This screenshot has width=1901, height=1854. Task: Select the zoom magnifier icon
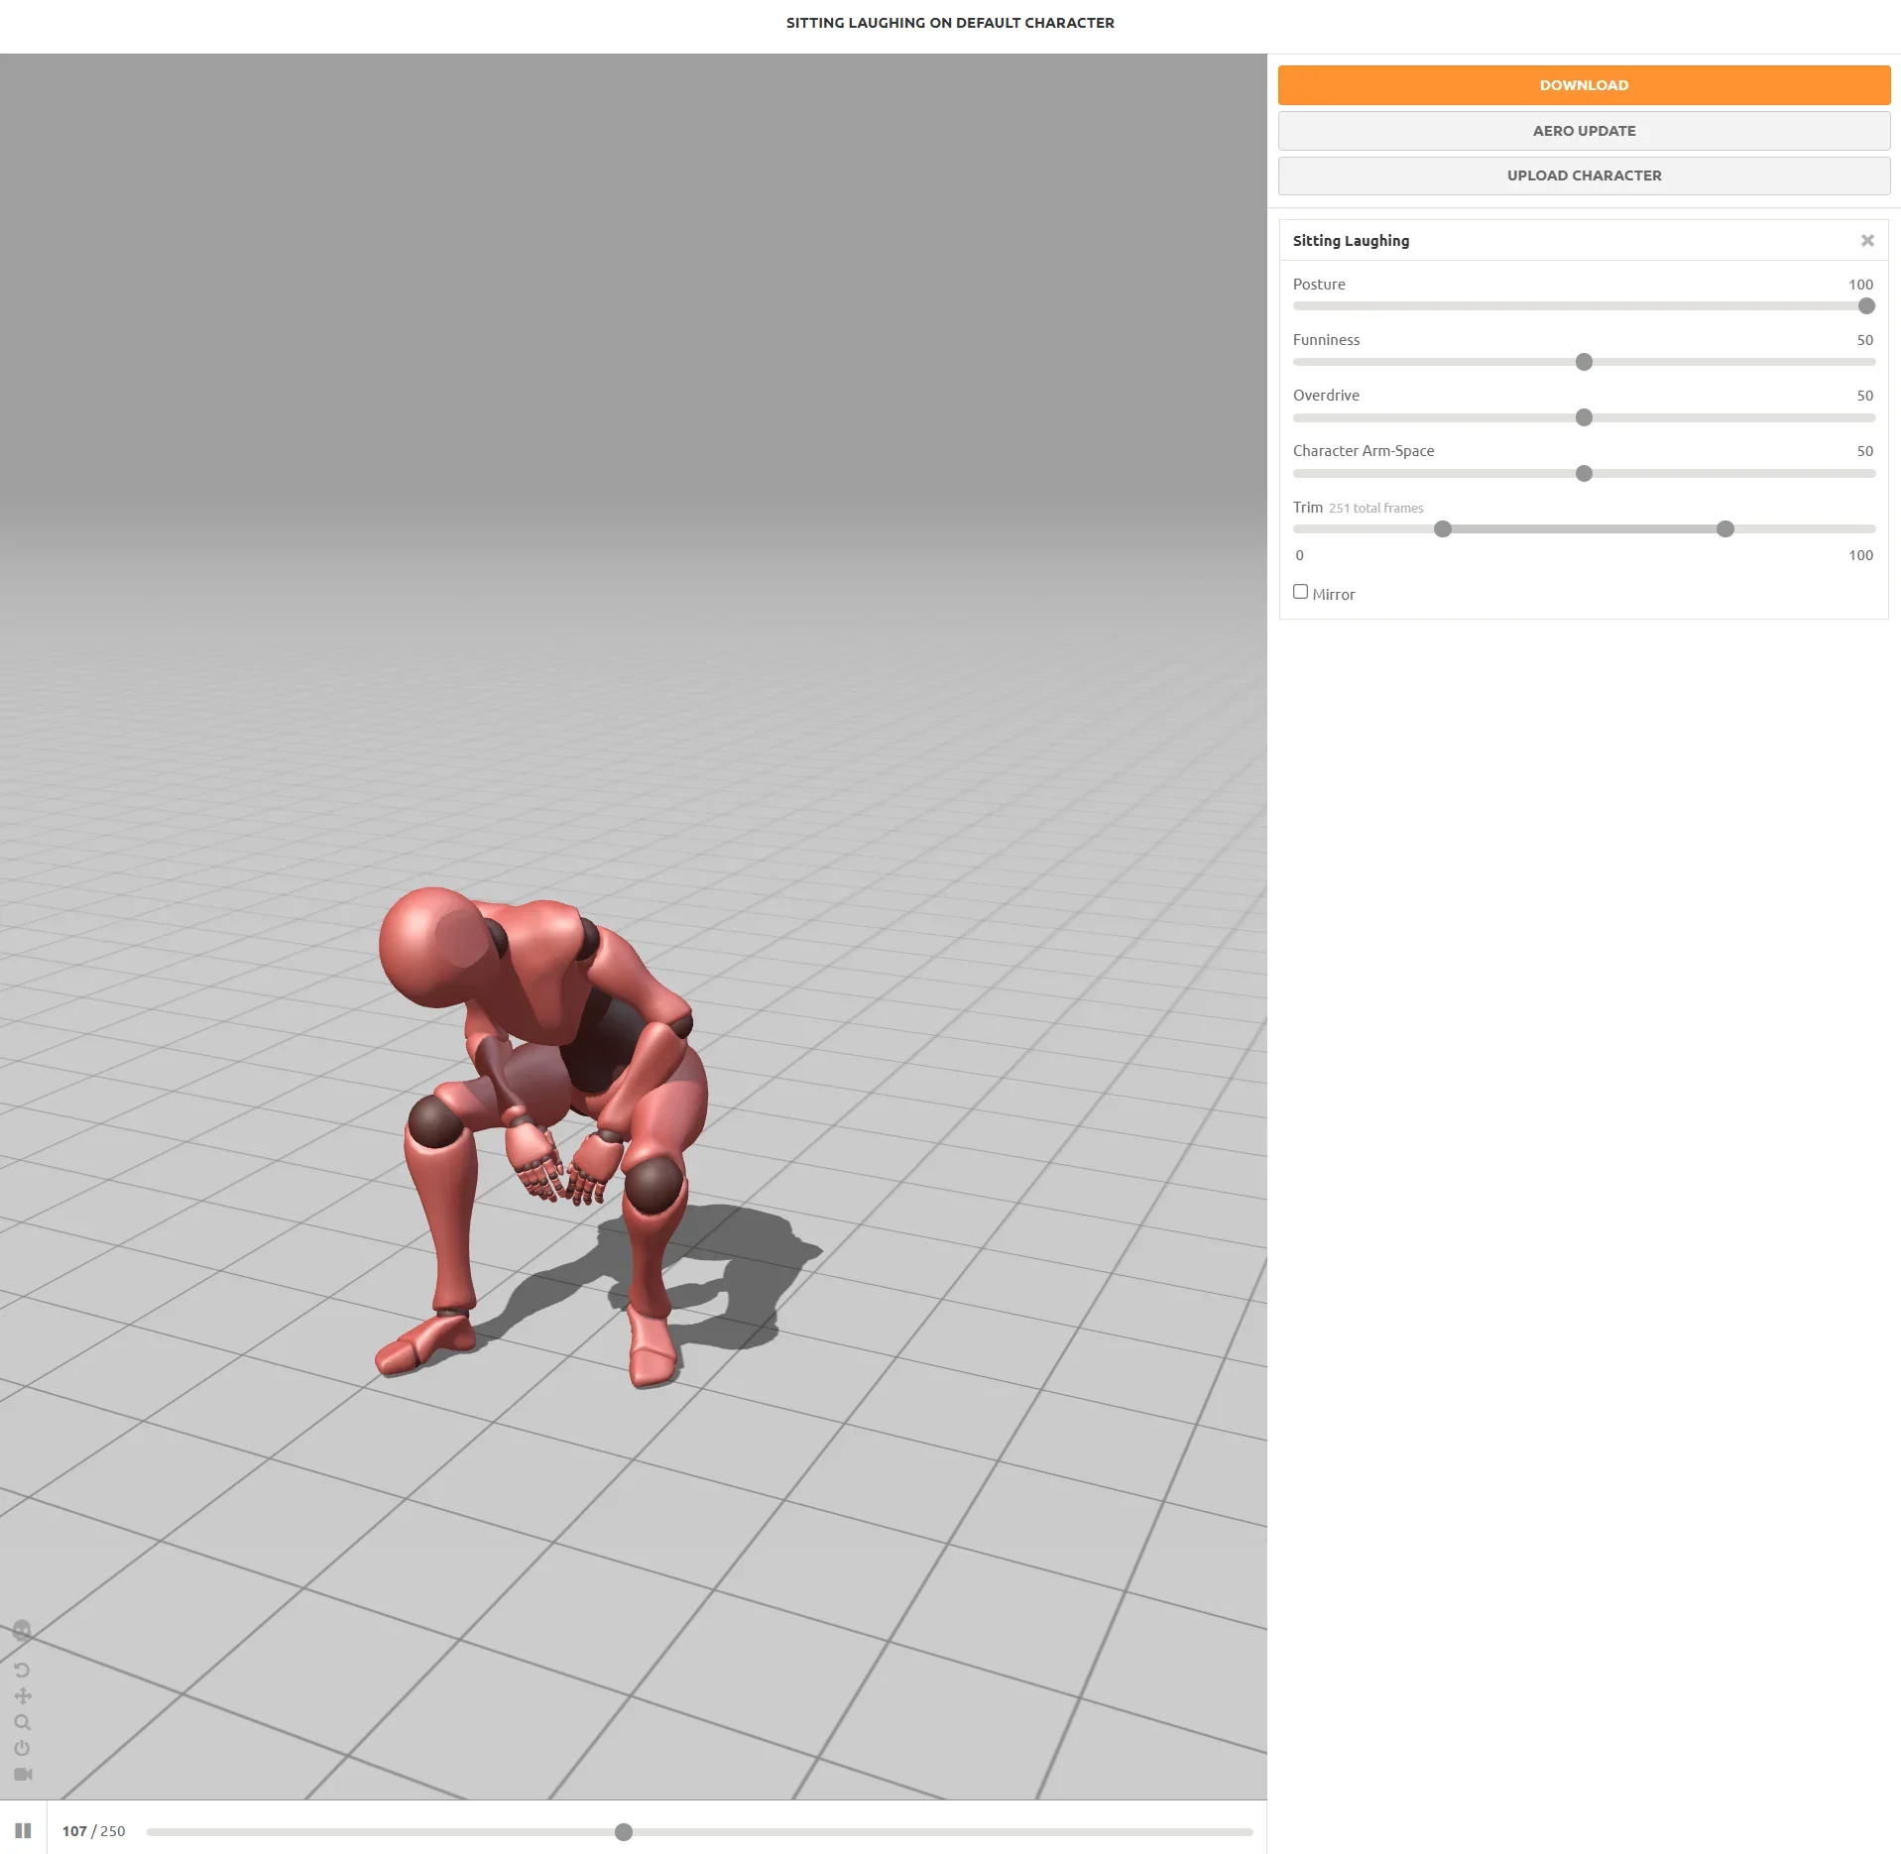[23, 1722]
